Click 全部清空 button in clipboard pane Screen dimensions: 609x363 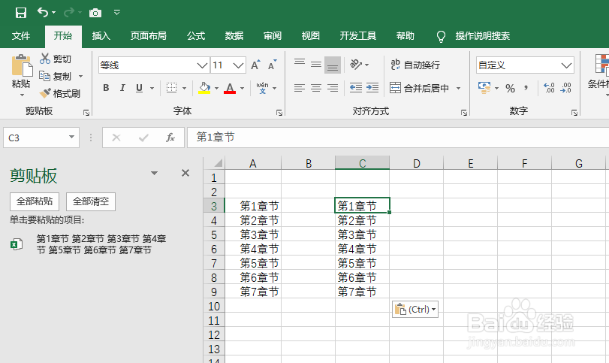coord(91,201)
